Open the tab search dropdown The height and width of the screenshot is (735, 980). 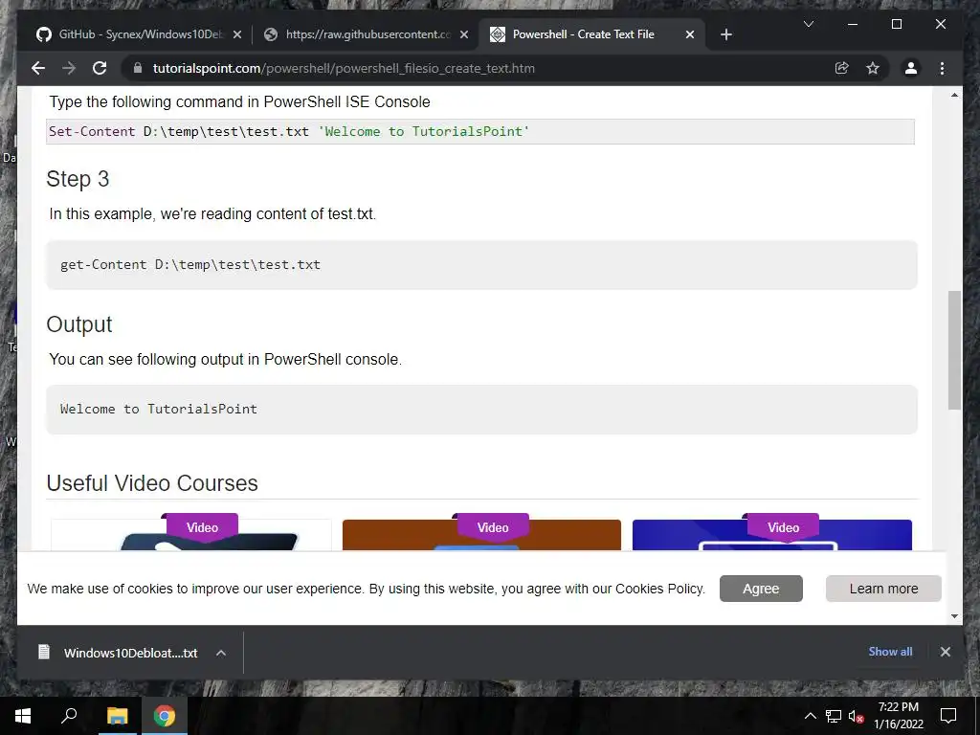(x=808, y=24)
